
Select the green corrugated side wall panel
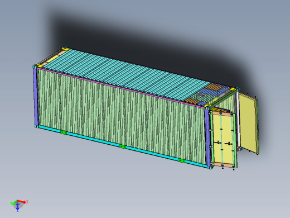121,116
